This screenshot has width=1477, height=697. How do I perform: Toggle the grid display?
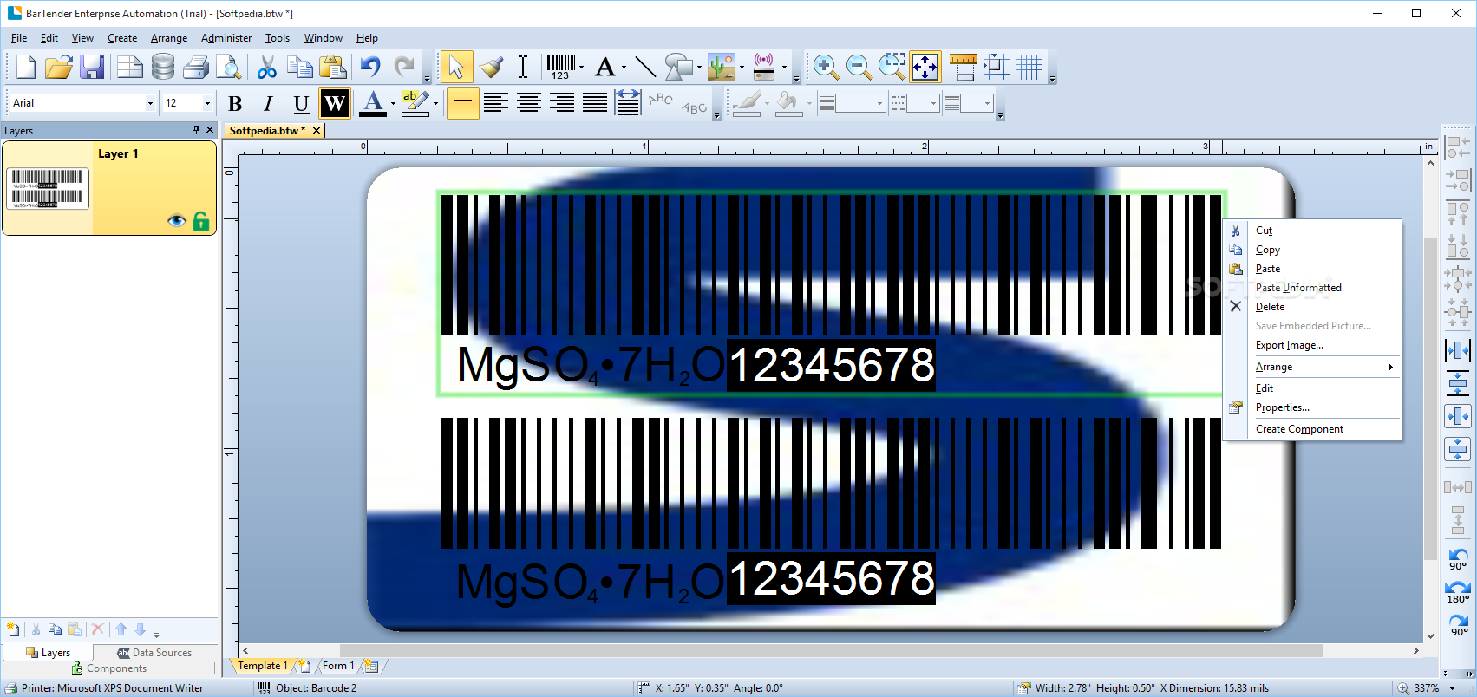(1029, 67)
